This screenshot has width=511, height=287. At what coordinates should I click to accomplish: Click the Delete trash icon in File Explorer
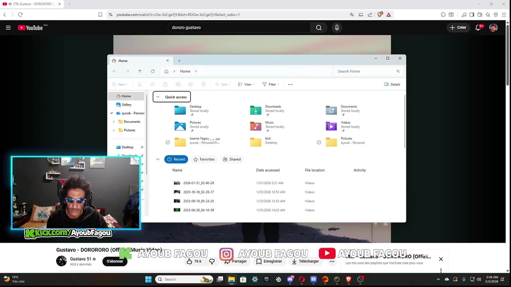(204, 85)
